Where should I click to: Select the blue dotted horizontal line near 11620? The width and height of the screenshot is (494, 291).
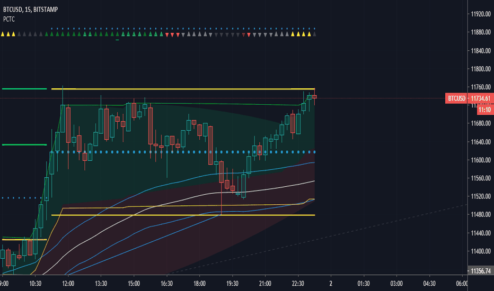tap(183, 152)
